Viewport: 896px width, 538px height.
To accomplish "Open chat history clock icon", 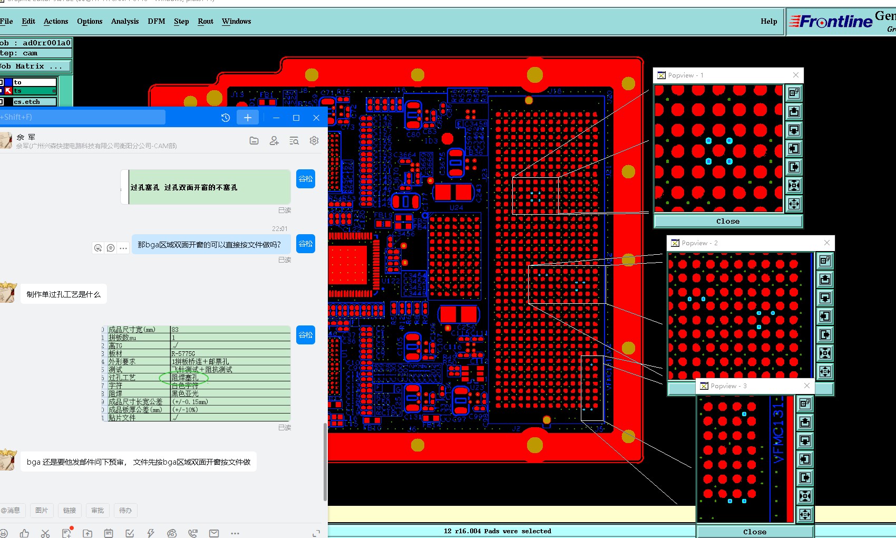I will pyautogui.click(x=226, y=118).
